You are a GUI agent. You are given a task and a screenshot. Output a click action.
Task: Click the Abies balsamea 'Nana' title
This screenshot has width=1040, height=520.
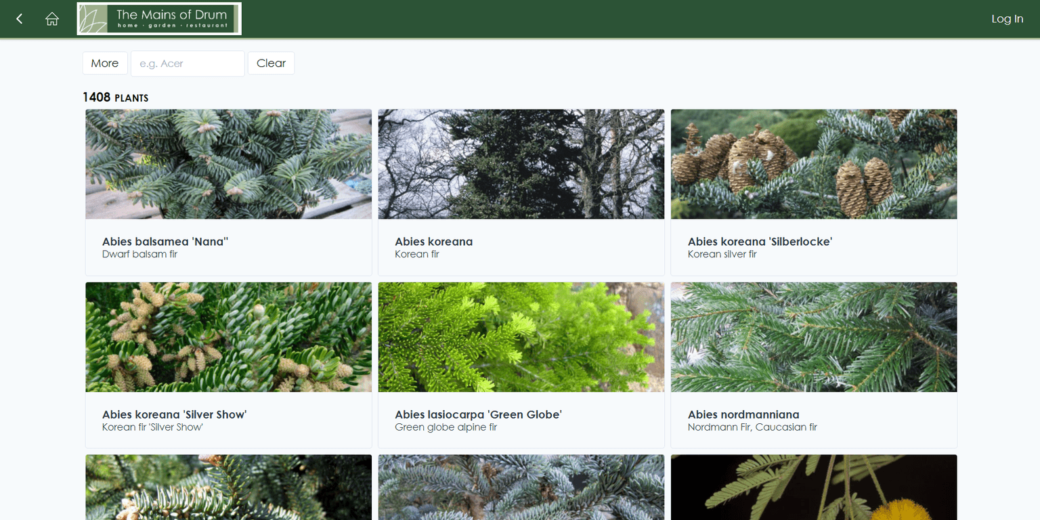(165, 242)
